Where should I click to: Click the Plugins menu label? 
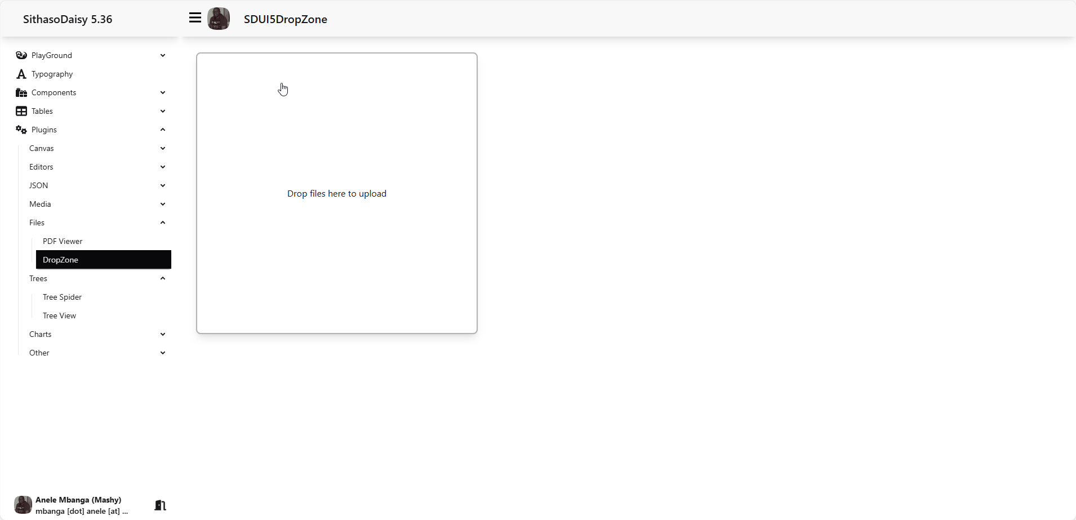click(44, 130)
